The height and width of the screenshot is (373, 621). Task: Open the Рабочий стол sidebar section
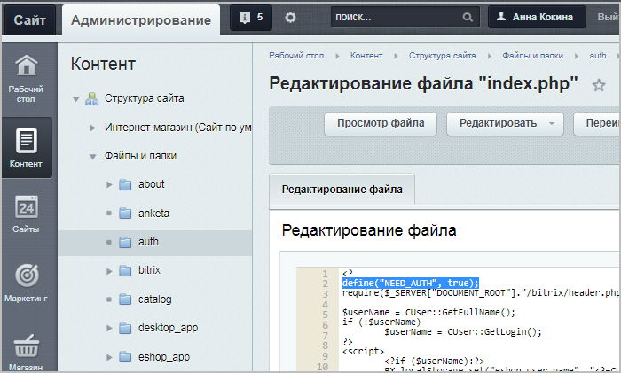pos(26,79)
